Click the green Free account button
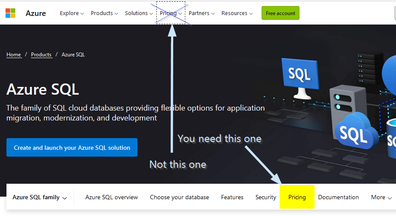The image size is (396, 216). pyautogui.click(x=281, y=13)
